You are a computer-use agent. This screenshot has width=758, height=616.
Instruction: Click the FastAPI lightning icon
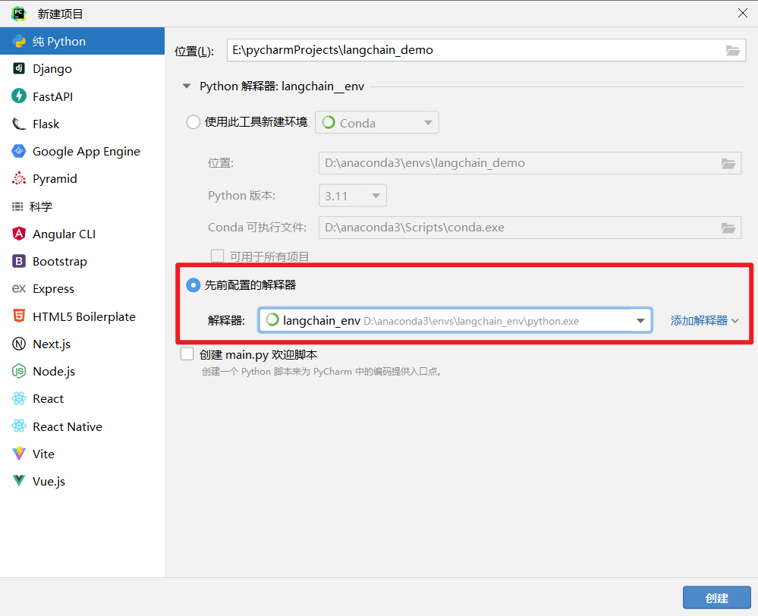coord(19,96)
